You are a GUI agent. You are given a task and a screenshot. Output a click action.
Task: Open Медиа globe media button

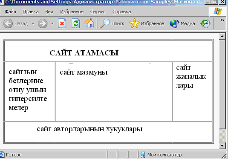click(x=182, y=23)
